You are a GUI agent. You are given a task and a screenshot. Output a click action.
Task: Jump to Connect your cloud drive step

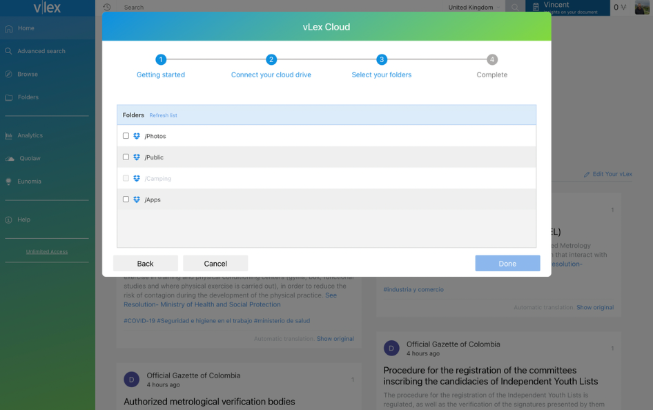pyautogui.click(x=271, y=60)
